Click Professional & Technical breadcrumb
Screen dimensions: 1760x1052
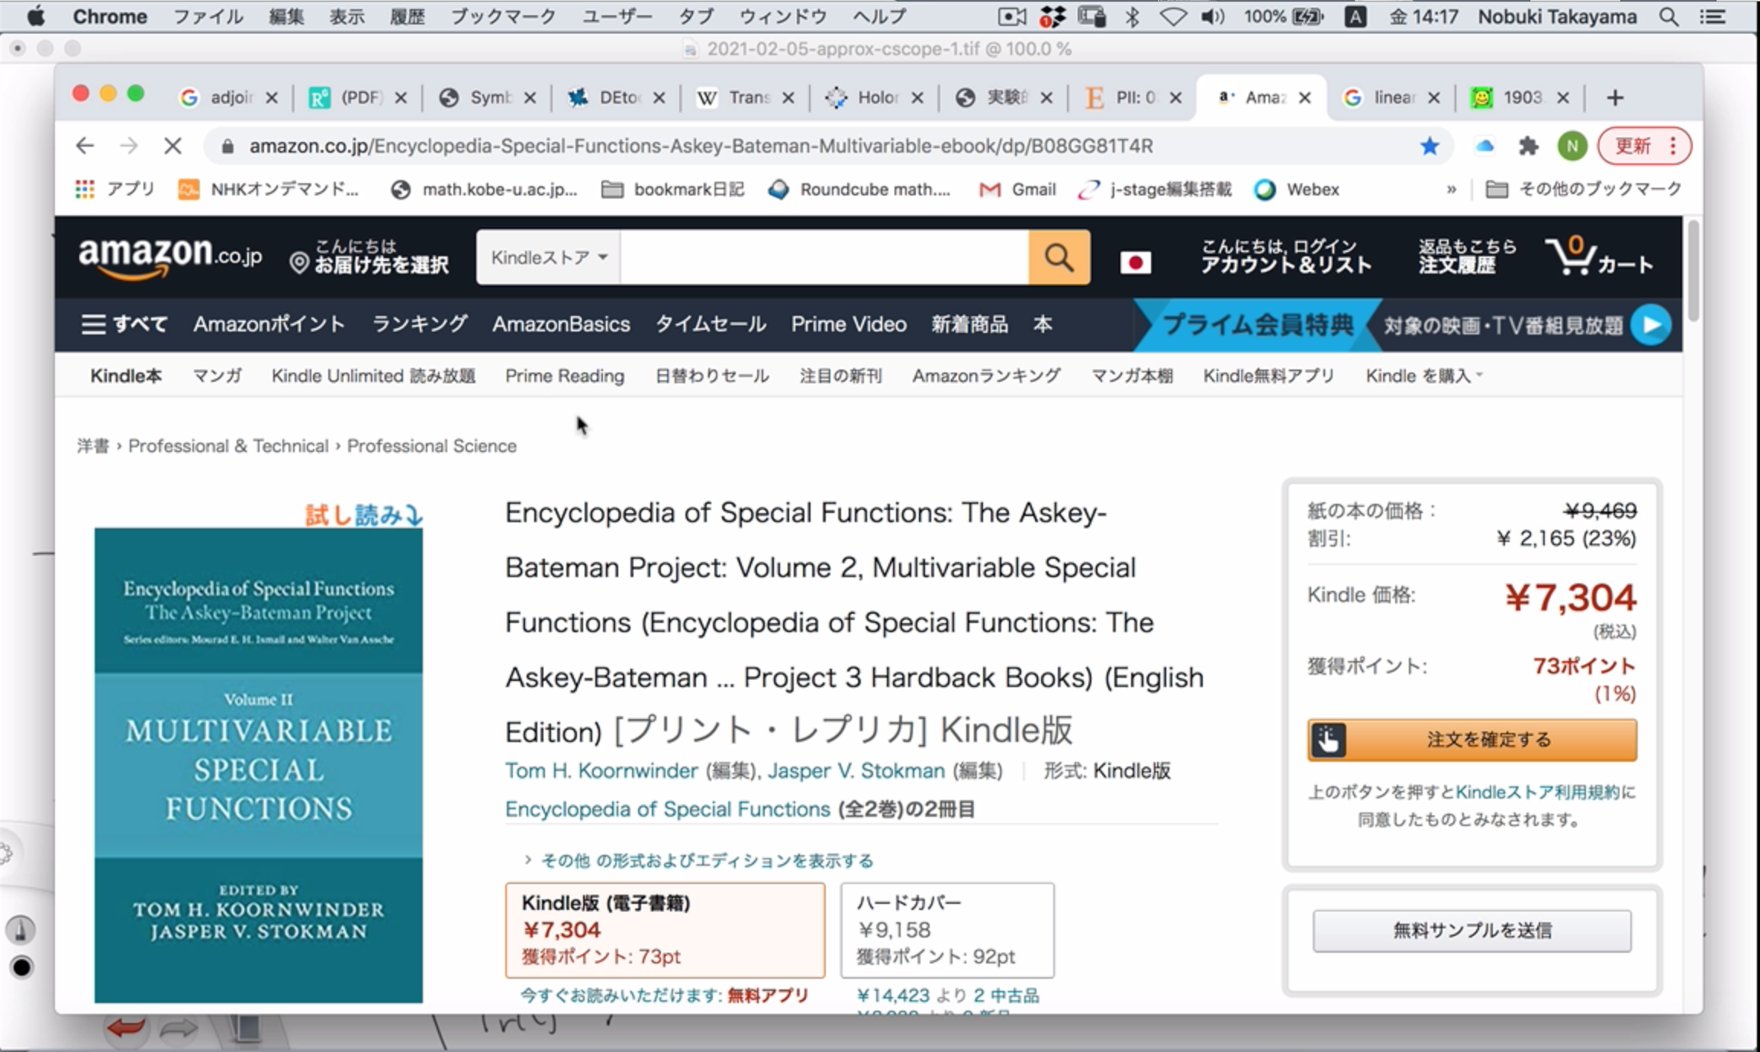pyautogui.click(x=228, y=446)
